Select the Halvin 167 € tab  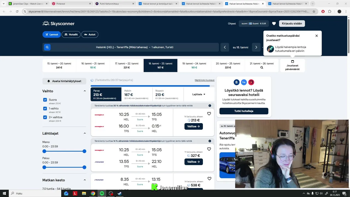(x=137, y=94)
